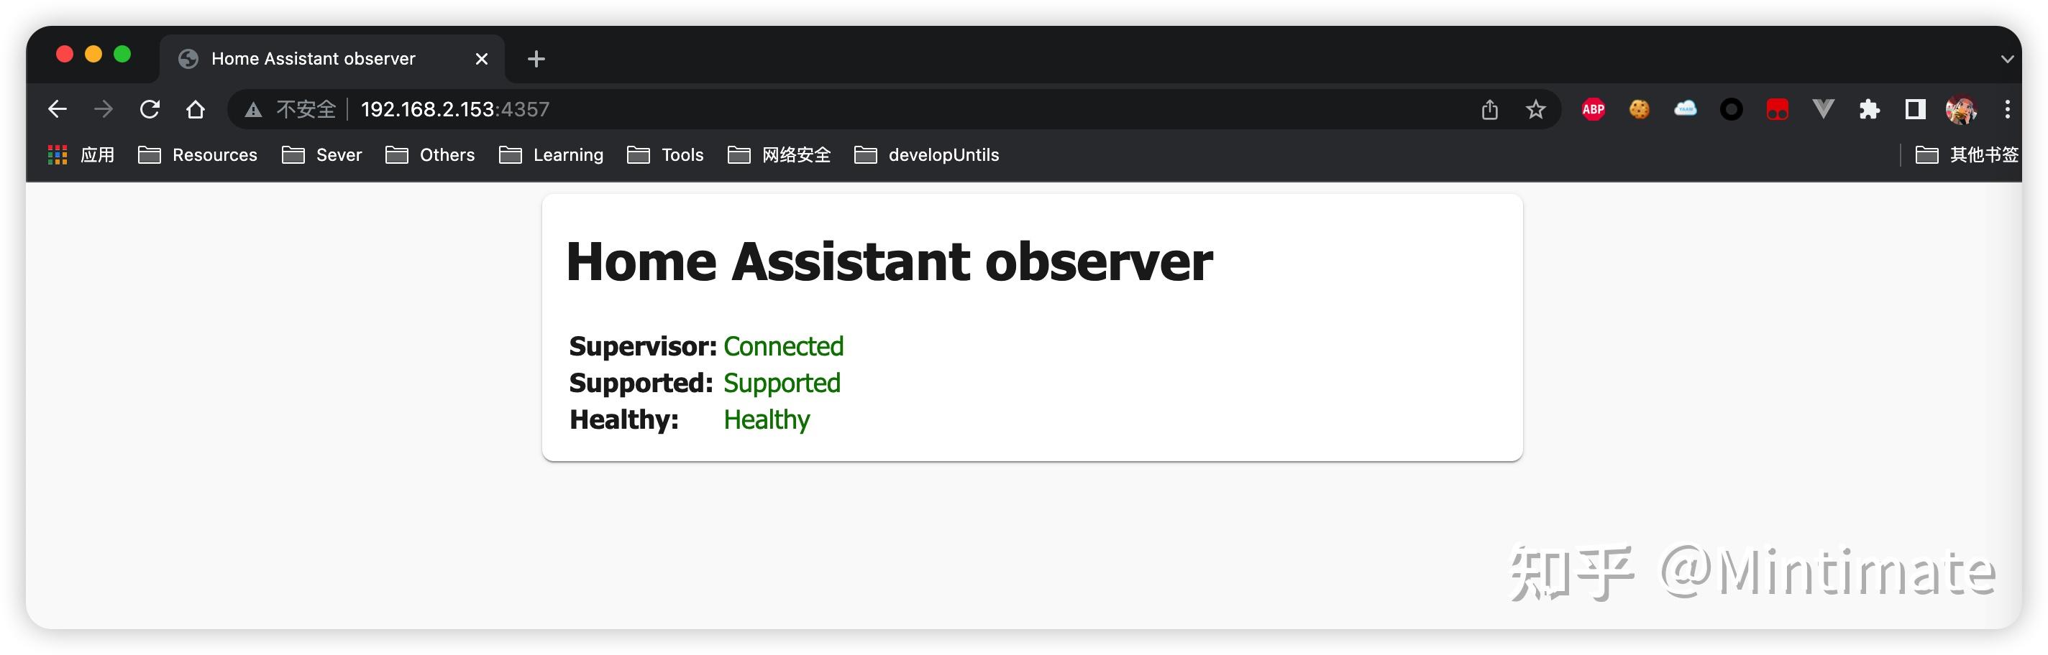Click the cookie extension icon
This screenshot has height=655, width=2048.
1640,108
